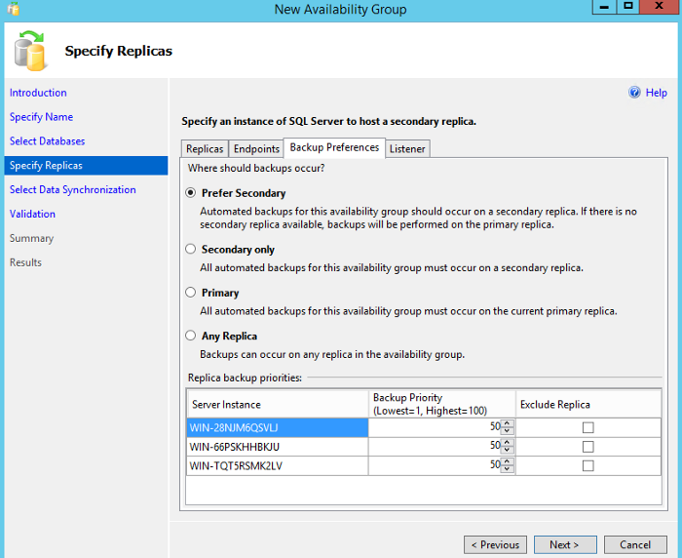Screen dimensions: 682x558
Task: Go to the Validation step
Action: pyautogui.click(x=32, y=214)
